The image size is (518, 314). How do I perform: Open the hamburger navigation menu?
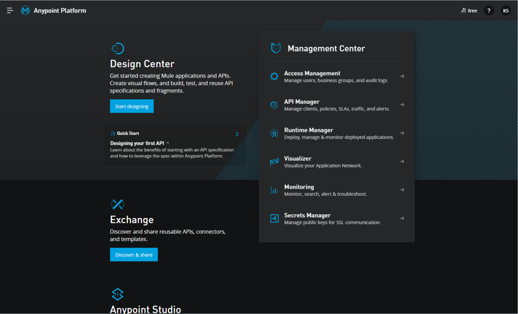point(9,10)
